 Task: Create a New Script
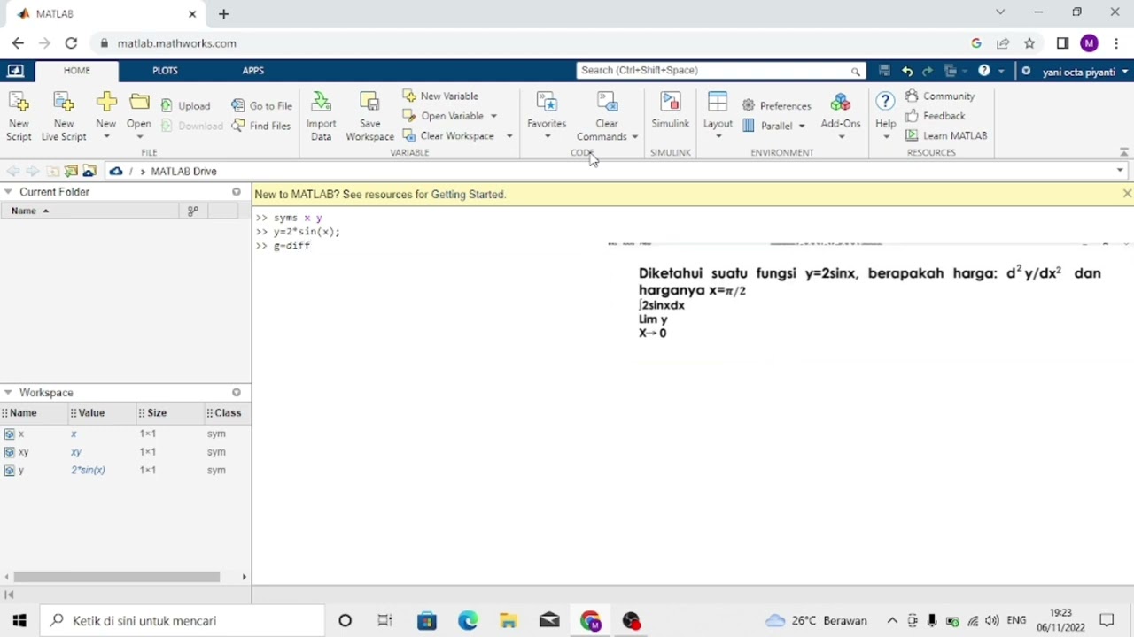pyautogui.click(x=19, y=117)
